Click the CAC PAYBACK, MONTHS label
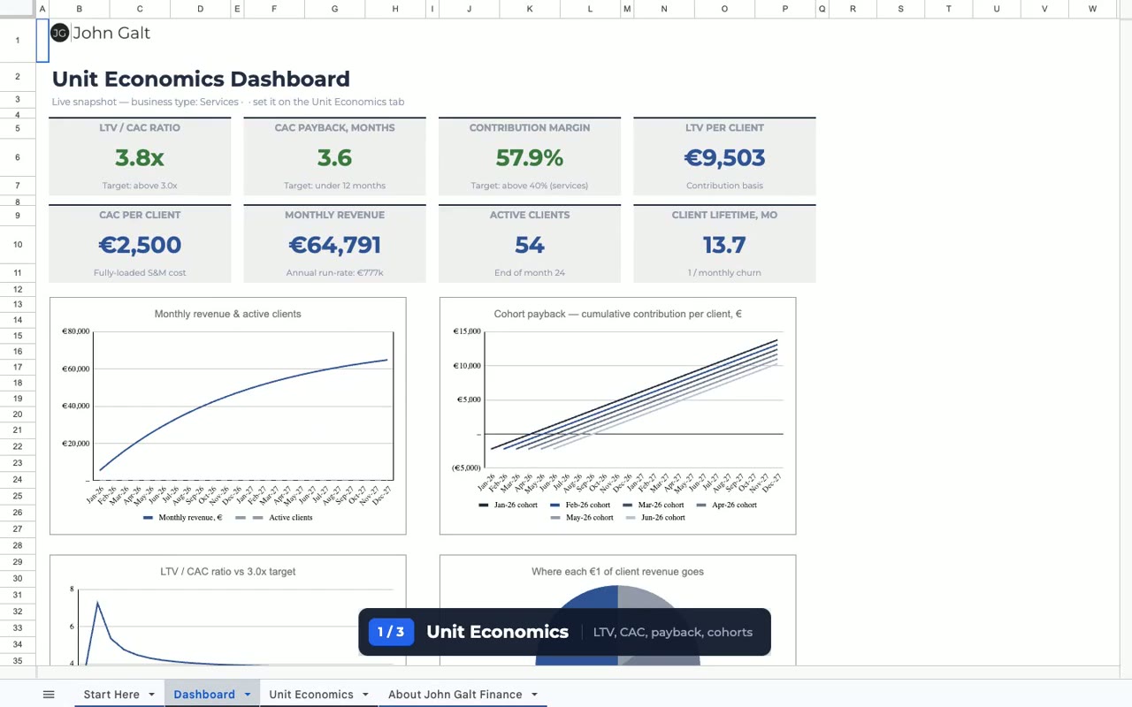Image resolution: width=1132 pixels, height=707 pixels. pos(334,128)
